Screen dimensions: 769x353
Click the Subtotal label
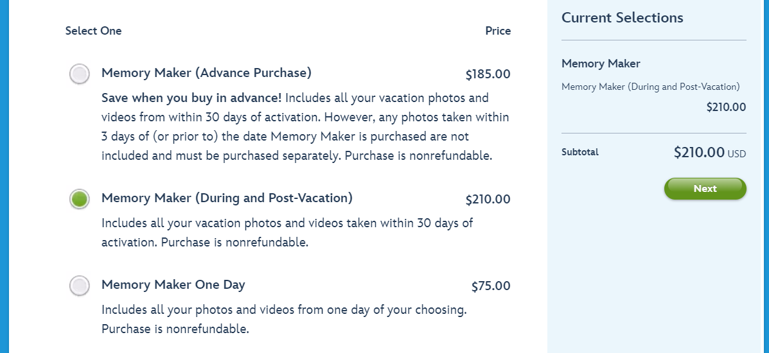click(579, 152)
